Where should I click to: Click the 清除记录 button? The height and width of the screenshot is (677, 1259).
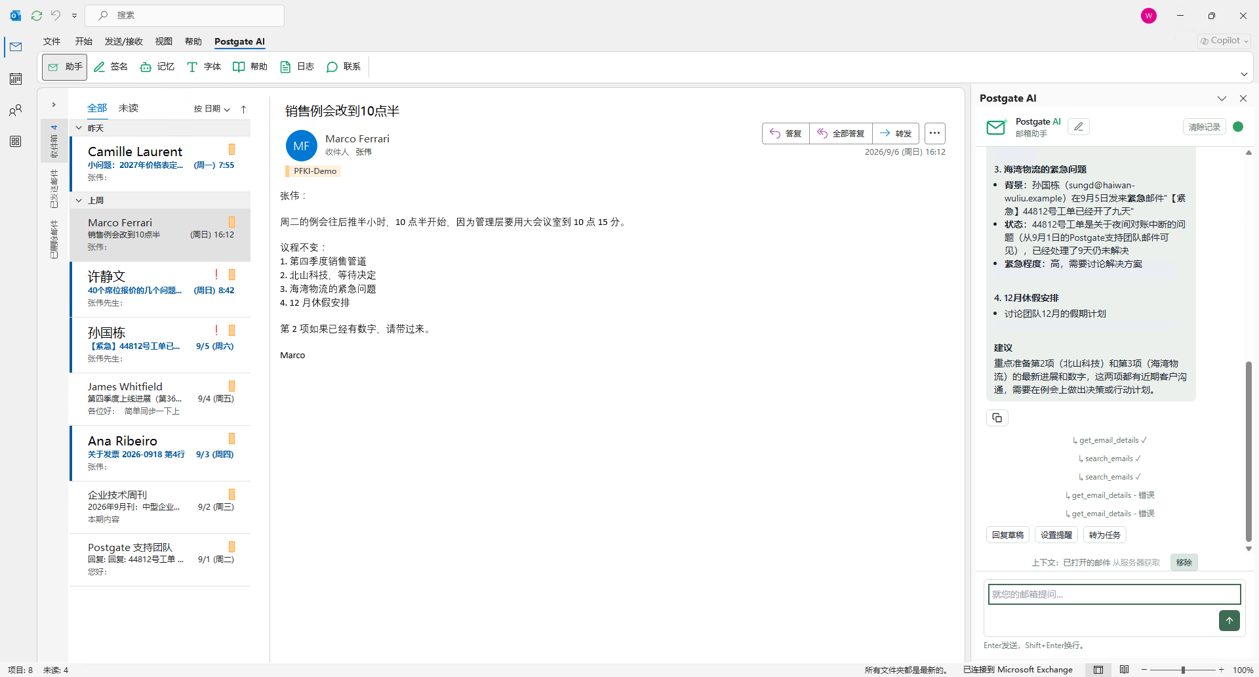[x=1205, y=127]
